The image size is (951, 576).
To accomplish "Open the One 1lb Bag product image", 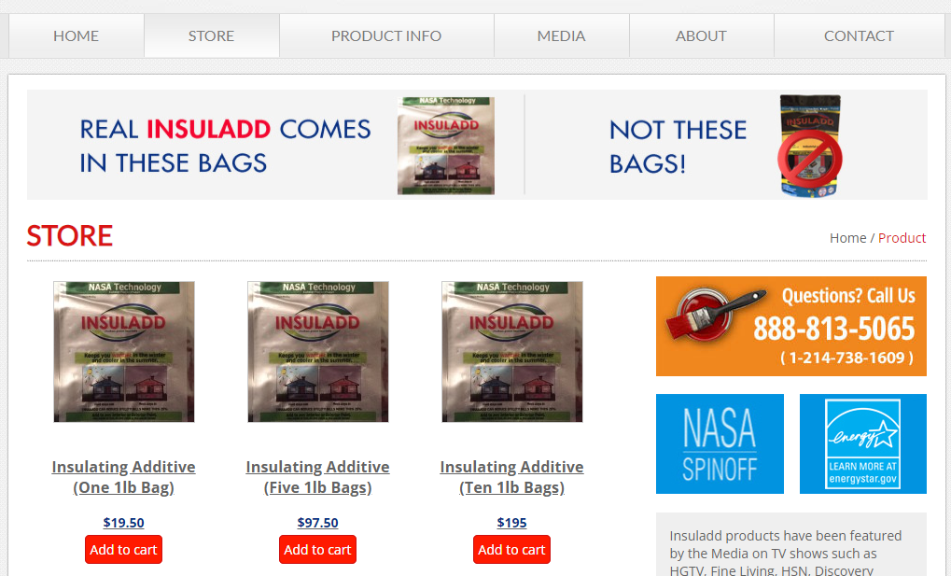I will 124,351.
